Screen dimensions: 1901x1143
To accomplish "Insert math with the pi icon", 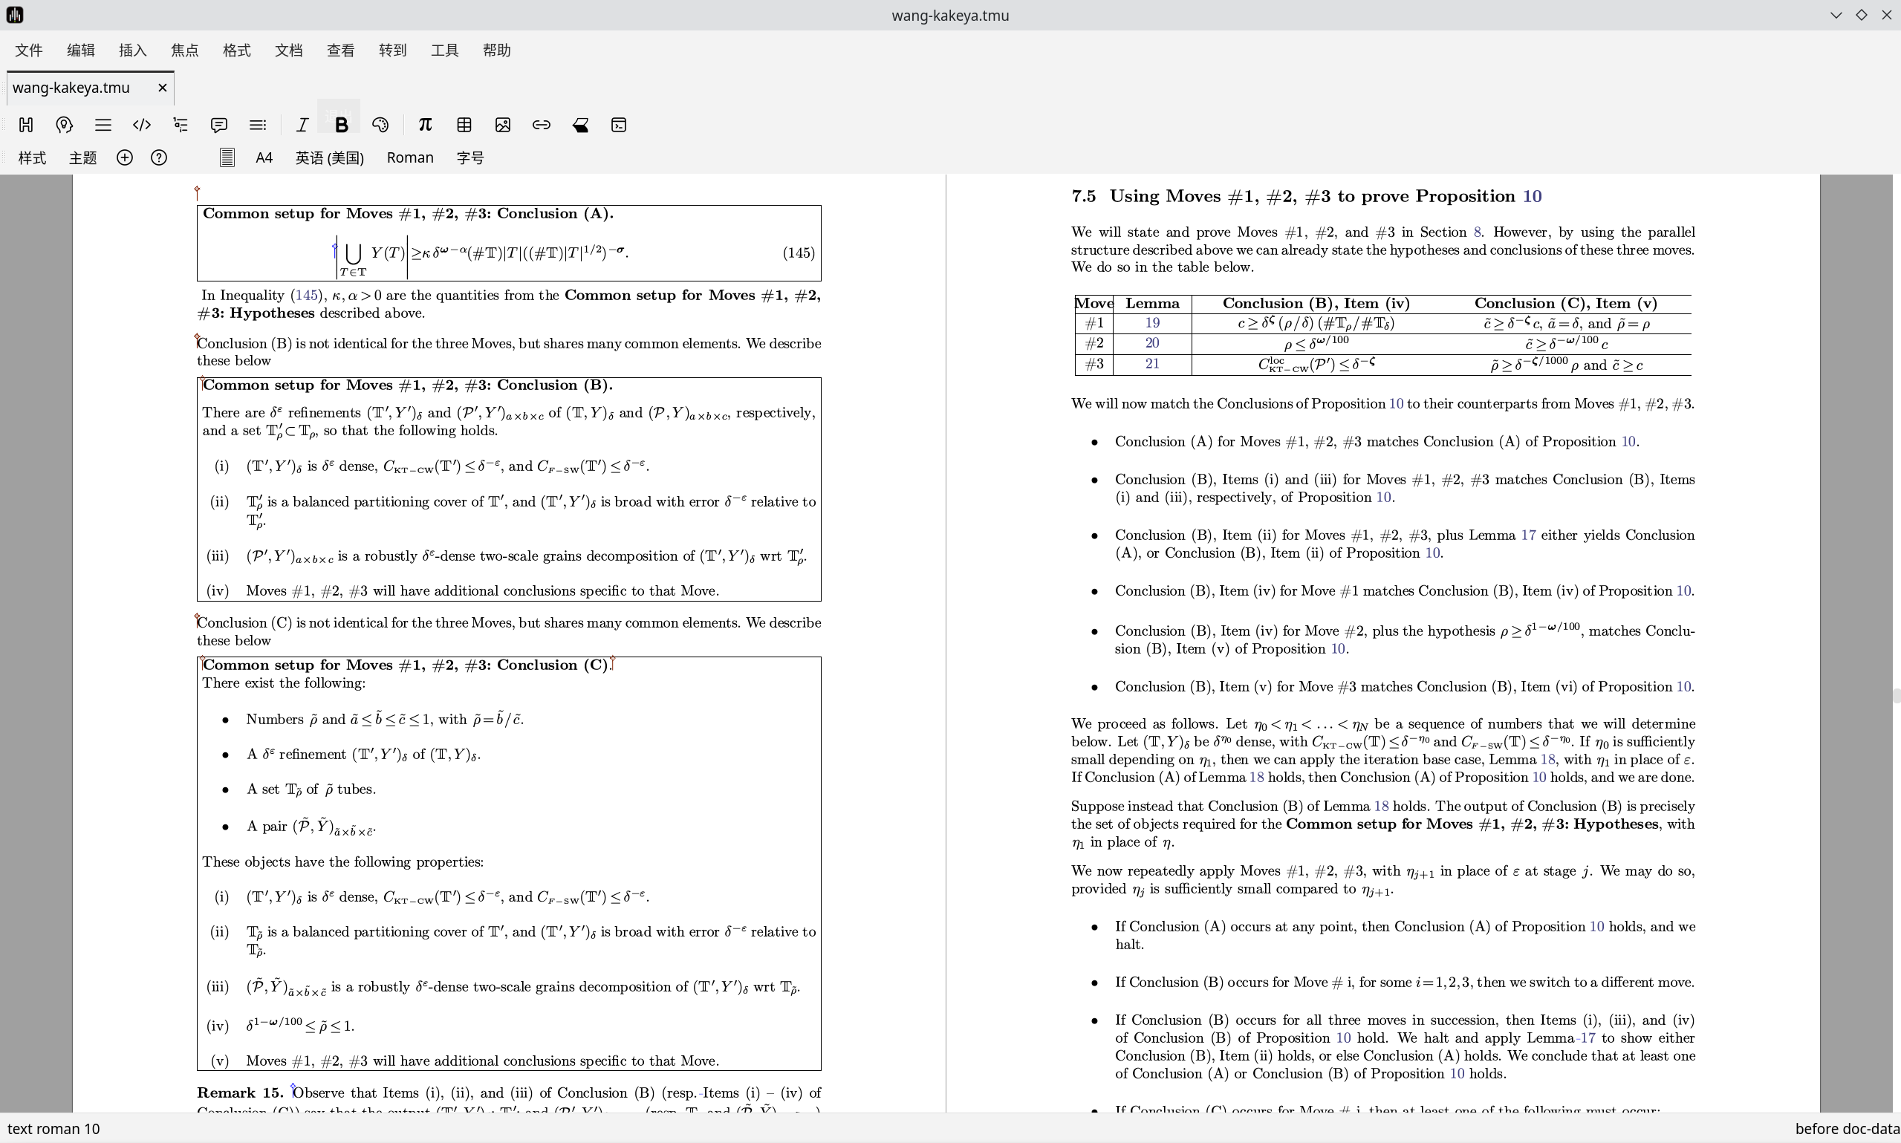I will click(x=425, y=125).
